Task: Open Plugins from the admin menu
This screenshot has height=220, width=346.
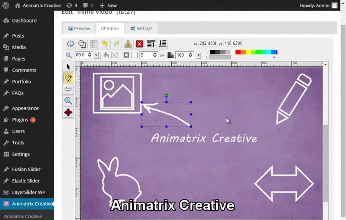Action: 20,120
